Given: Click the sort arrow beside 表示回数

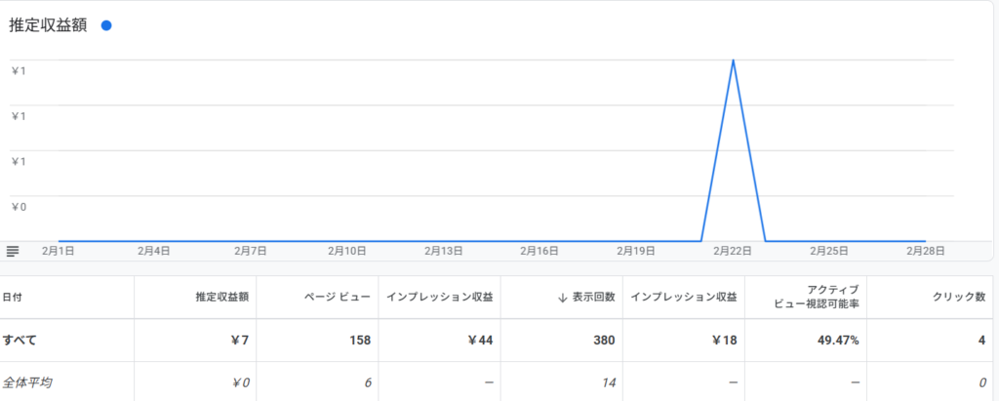Looking at the screenshot, I should point(562,298).
